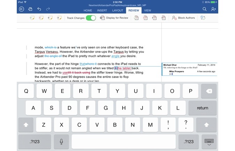Screen dimensions: 235x151
Task: Switch to the LAYOUT tab
Action: click(118, 10)
